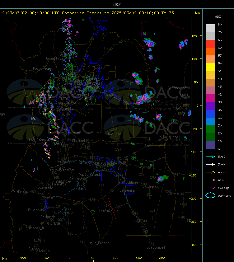Screen dimensions: 234x262
Task: Pick the bright yellow swatch in dBZ scale
Action: [210, 67]
